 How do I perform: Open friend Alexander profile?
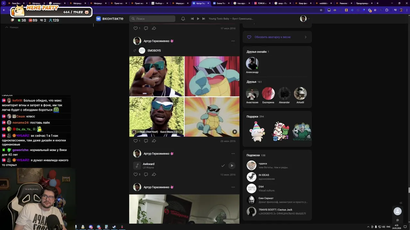(284, 96)
